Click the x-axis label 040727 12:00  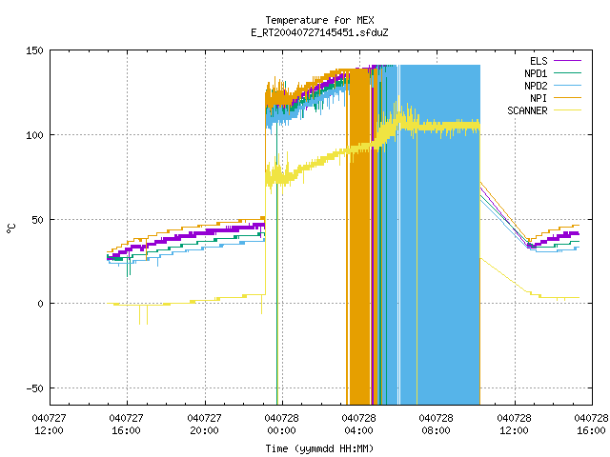click(49, 425)
